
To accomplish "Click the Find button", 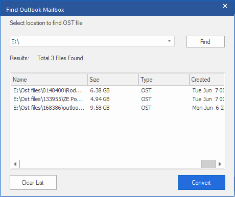I will point(205,41).
